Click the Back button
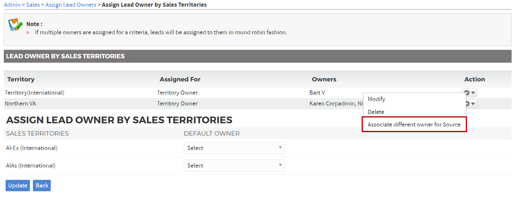This screenshot has height=198, width=516. (42, 185)
